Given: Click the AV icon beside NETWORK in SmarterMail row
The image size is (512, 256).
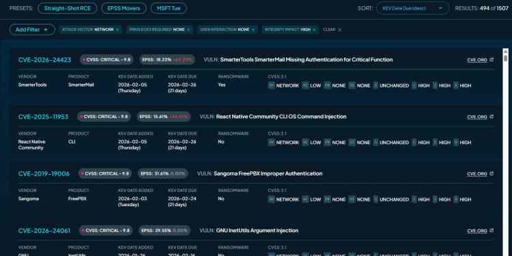Looking at the screenshot, I should click(x=271, y=85).
